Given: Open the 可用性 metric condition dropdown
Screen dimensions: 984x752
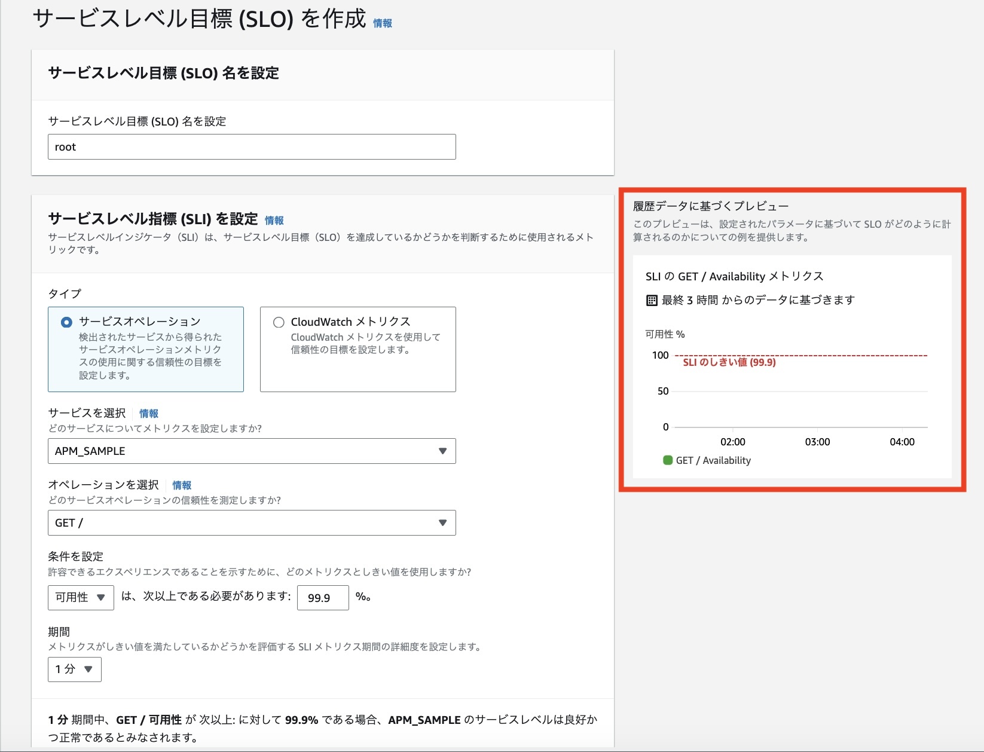Looking at the screenshot, I should 80,597.
